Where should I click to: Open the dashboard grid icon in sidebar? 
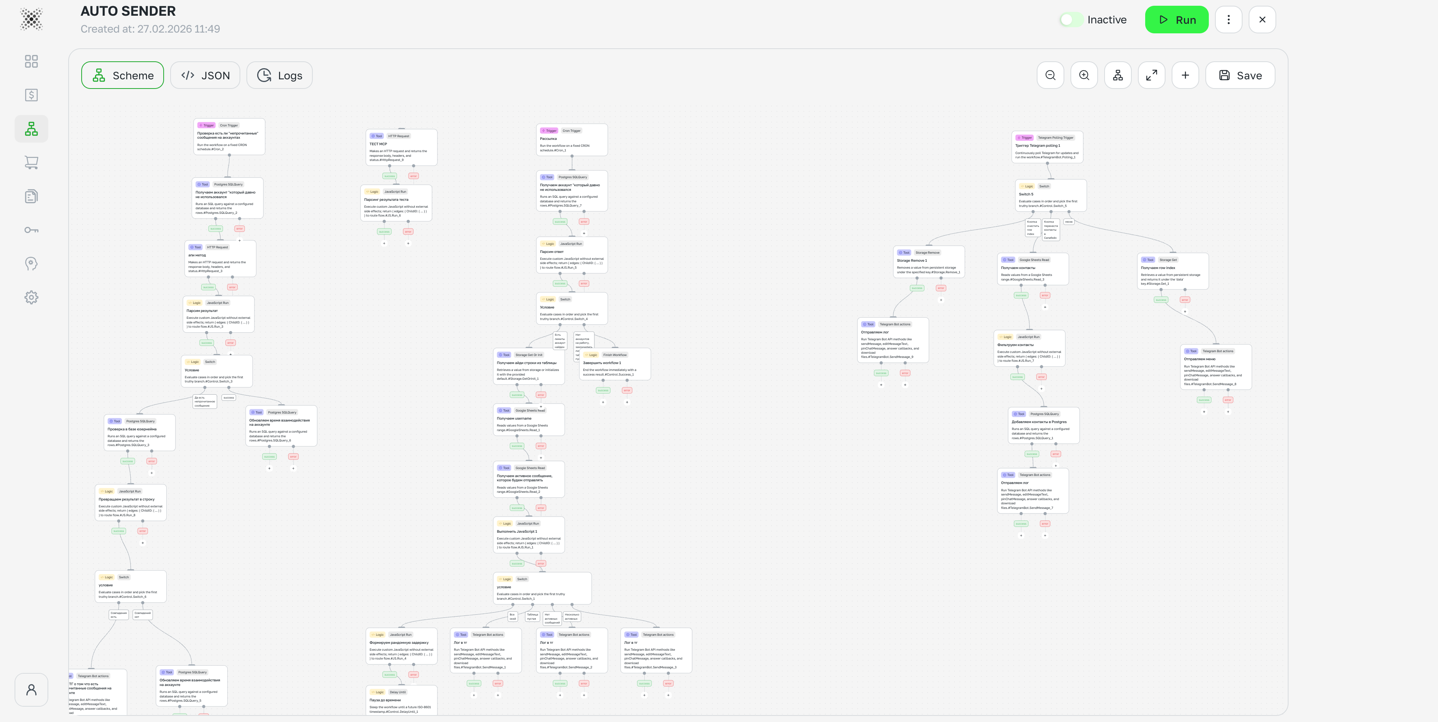pyautogui.click(x=31, y=61)
